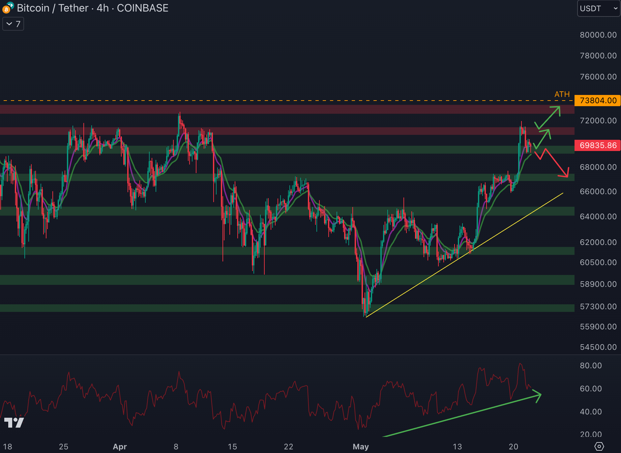Click the TradingView logo watermark

[x=14, y=423]
